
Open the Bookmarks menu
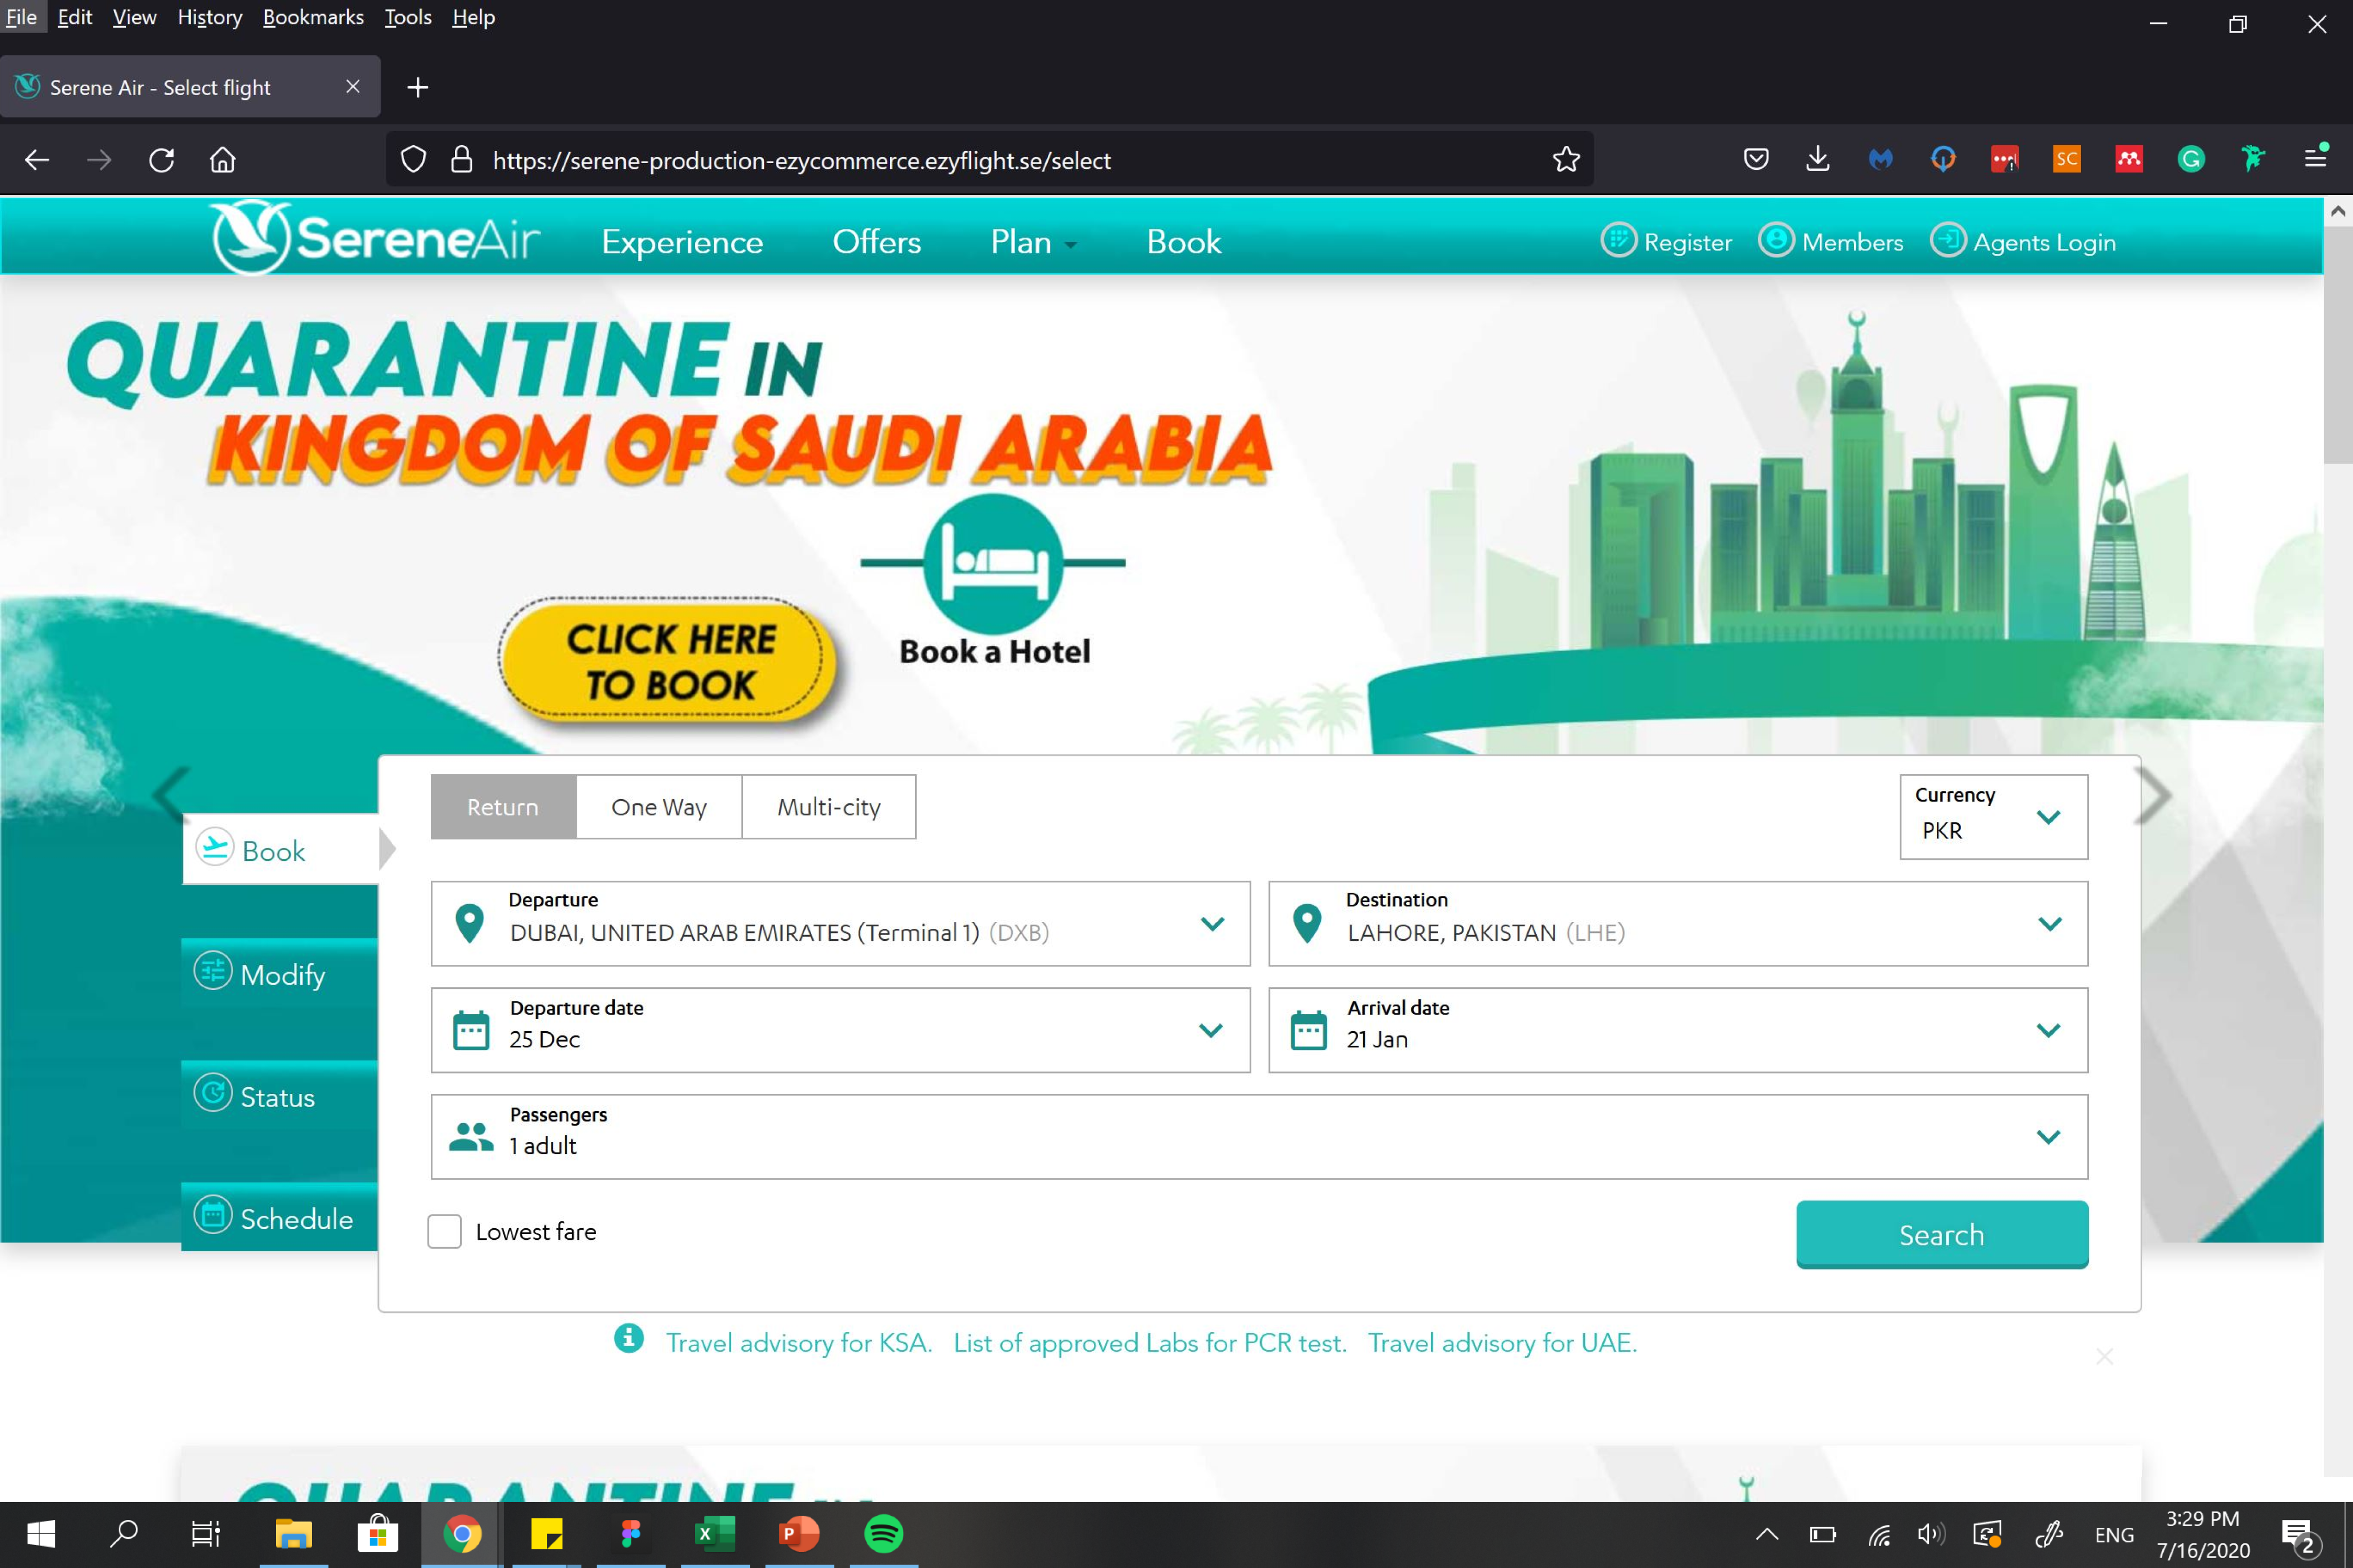pyautogui.click(x=313, y=17)
